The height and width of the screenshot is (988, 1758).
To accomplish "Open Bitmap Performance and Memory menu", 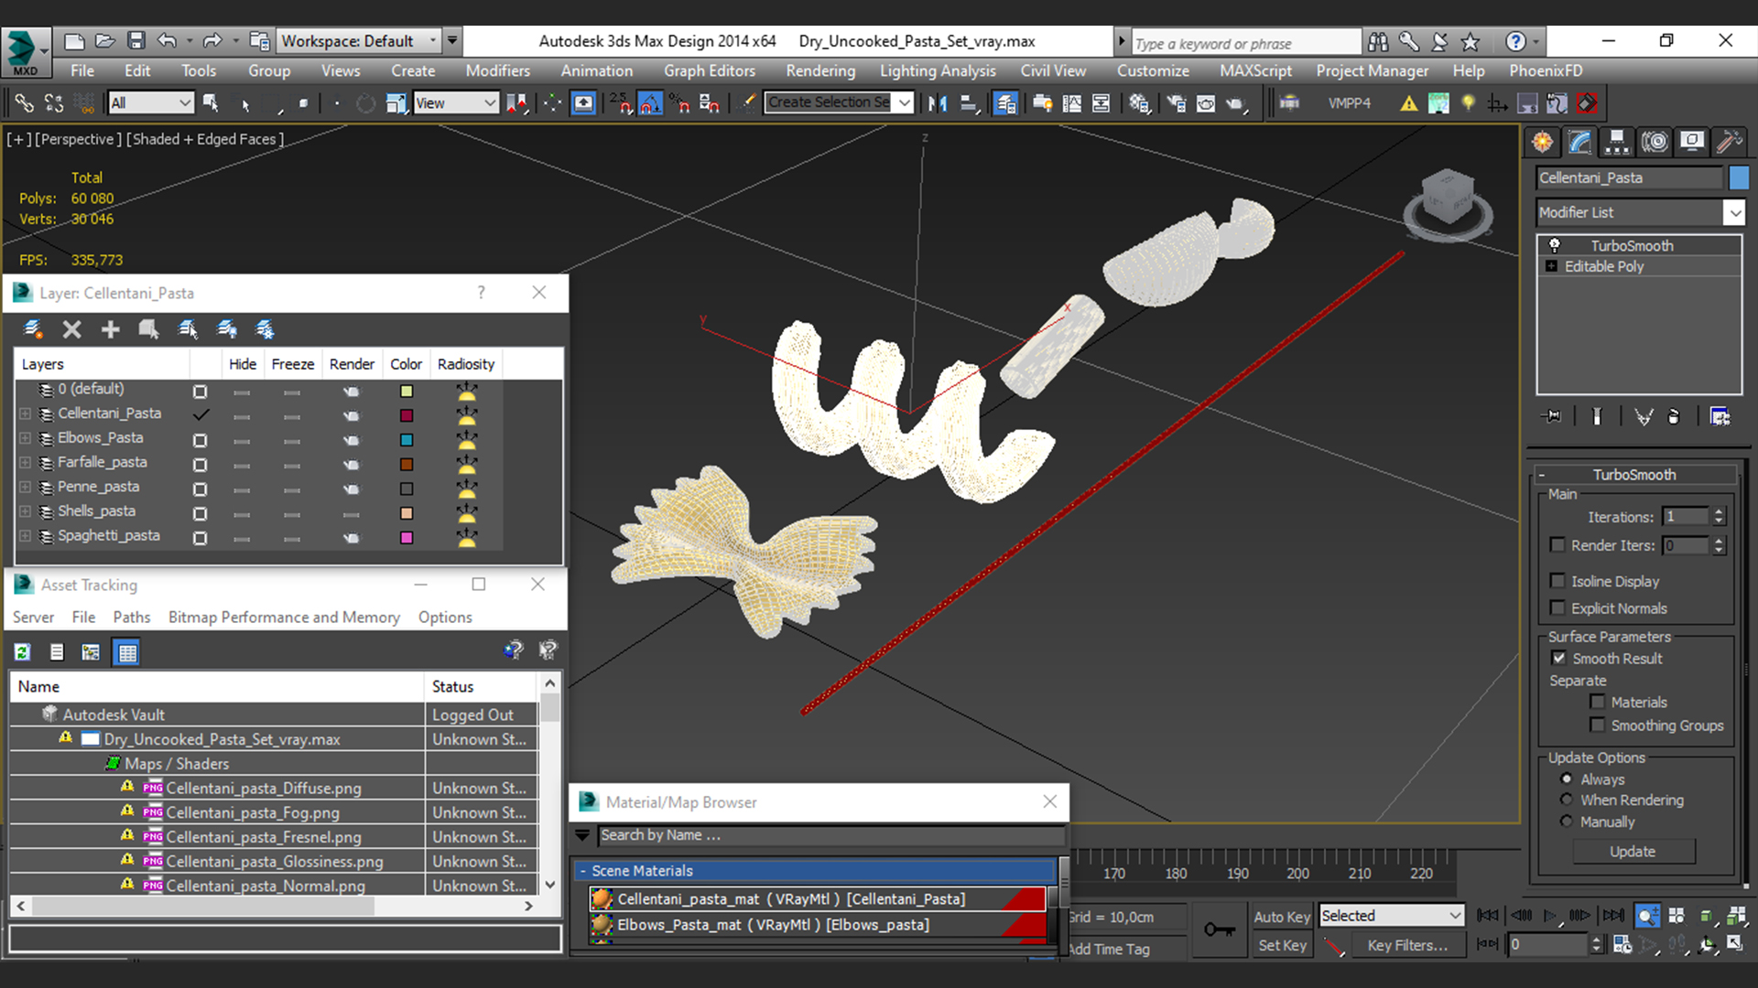I will (284, 617).
